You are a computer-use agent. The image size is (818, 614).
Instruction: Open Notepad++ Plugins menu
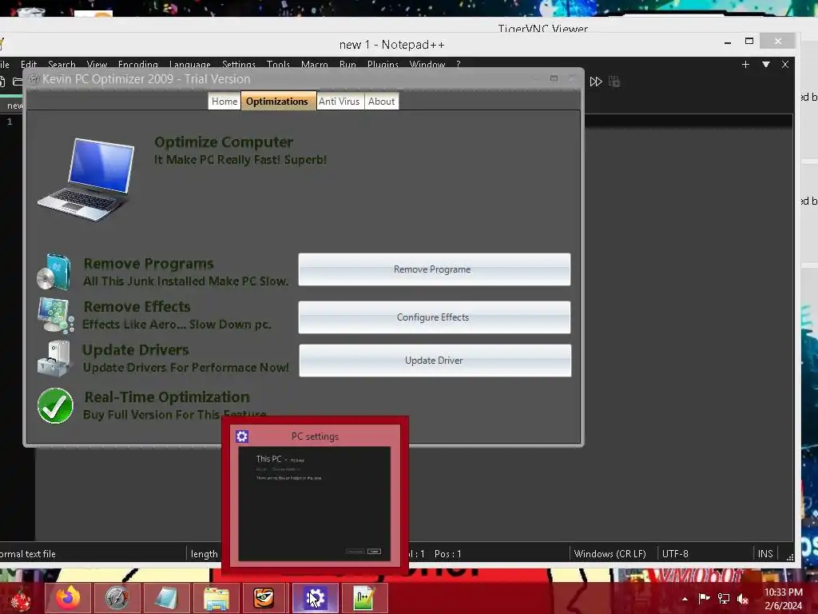(x=383, y=64)
